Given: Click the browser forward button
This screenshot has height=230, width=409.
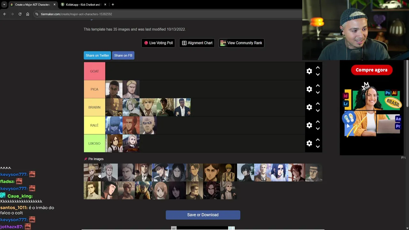Looking at the screenshot, I should pyautogui.click(x=12, y=14).
